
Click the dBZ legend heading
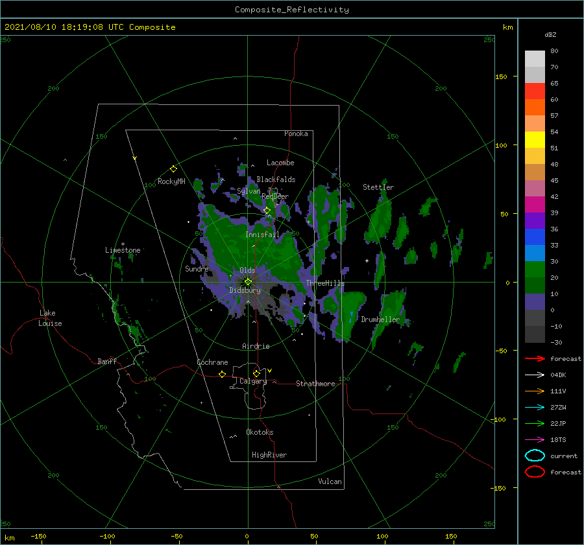click(550, 34)
